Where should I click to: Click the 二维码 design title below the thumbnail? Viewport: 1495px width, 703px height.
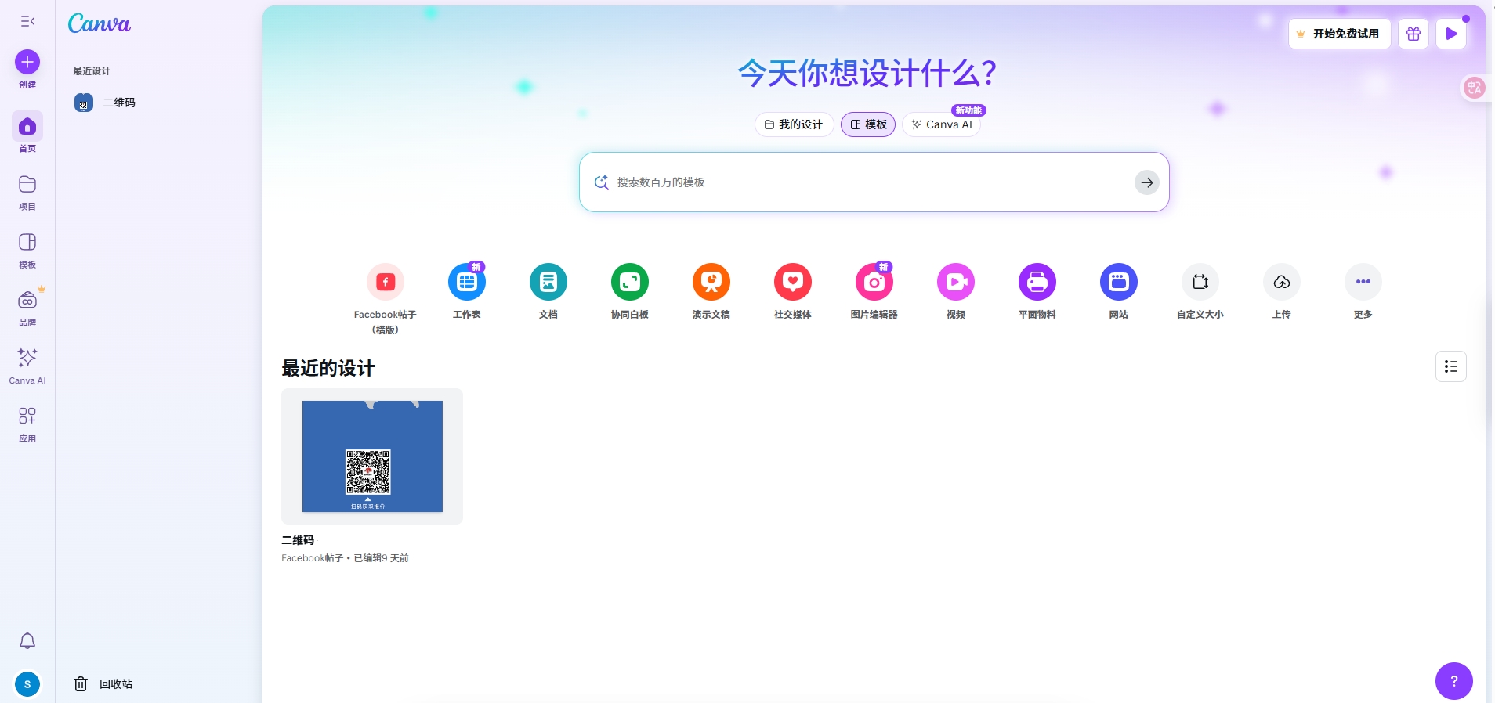coord(298,540)
